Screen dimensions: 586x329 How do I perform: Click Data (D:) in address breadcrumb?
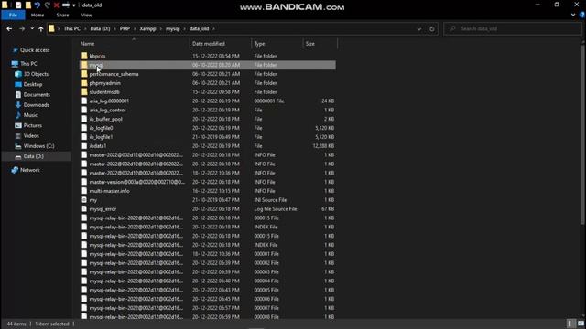point(100,28)
